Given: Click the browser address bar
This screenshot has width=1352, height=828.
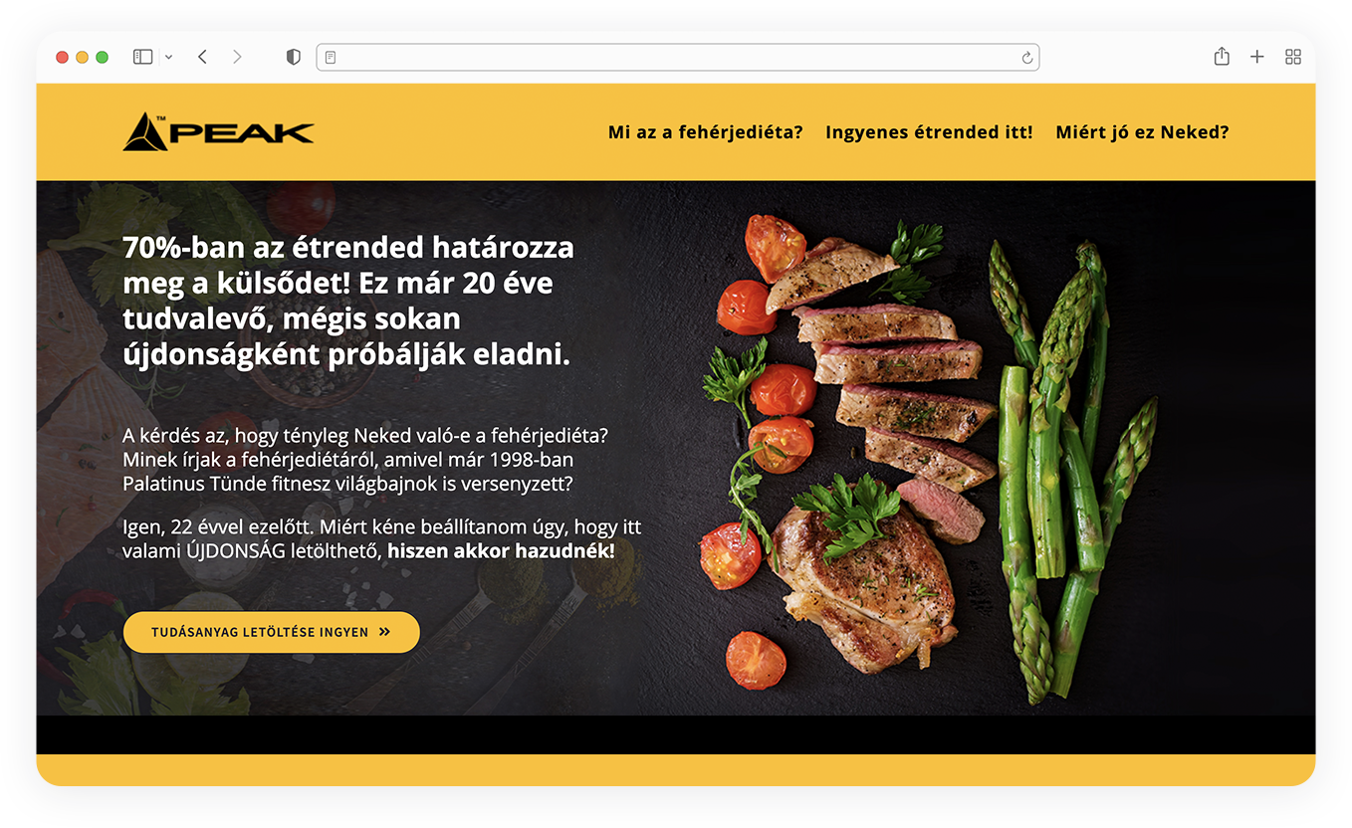Looking at the screenshot, I should [x=677, y=58].
